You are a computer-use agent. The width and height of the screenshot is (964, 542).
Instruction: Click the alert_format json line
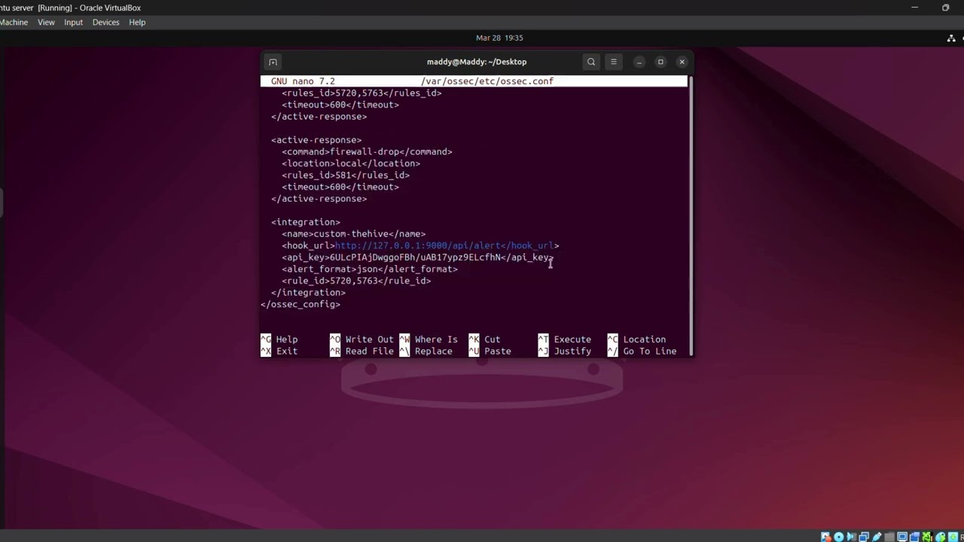coord(370,269)
